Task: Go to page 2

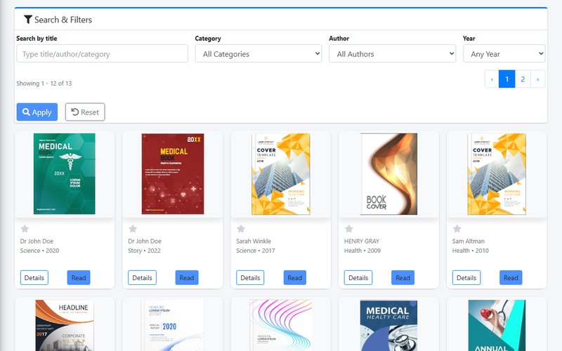Action: 523,79
